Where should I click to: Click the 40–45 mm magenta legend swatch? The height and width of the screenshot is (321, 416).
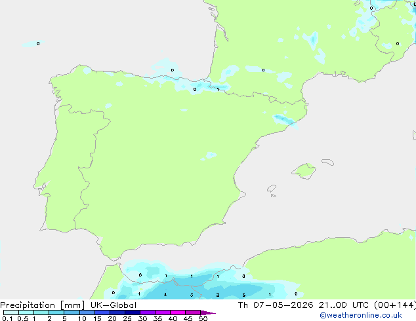(x=178, y=312)
